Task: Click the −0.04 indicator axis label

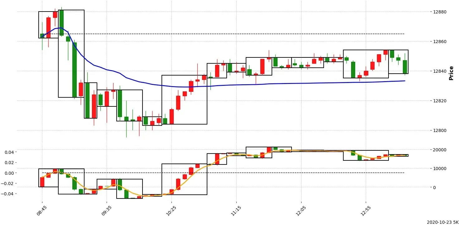Action: coord(7,194)
